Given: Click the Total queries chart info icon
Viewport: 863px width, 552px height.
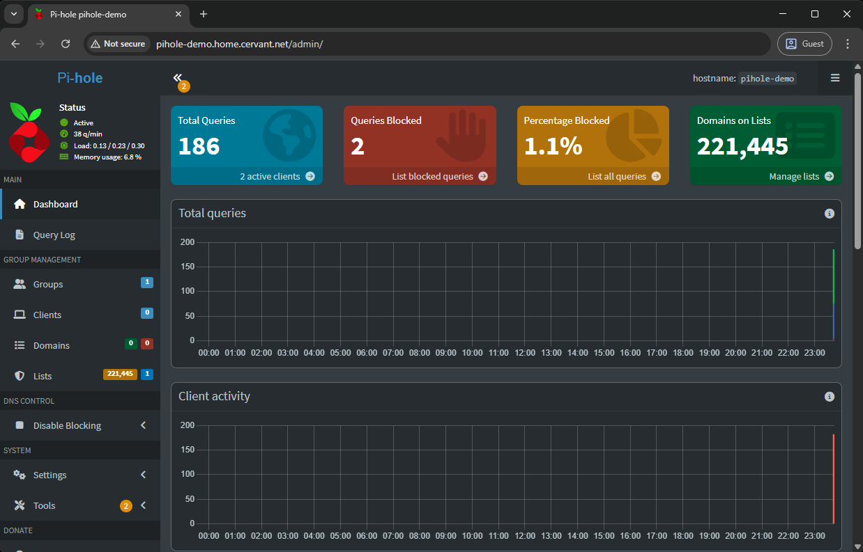Looking at the screenshot, I should pos(829,214).
